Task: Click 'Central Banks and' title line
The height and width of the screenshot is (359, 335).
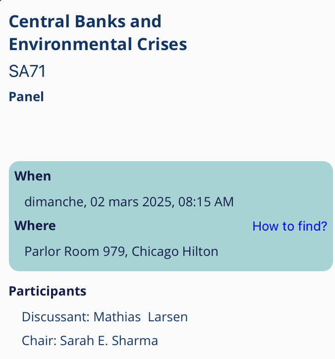Action: pyautogui.click(x=85, y=22)
